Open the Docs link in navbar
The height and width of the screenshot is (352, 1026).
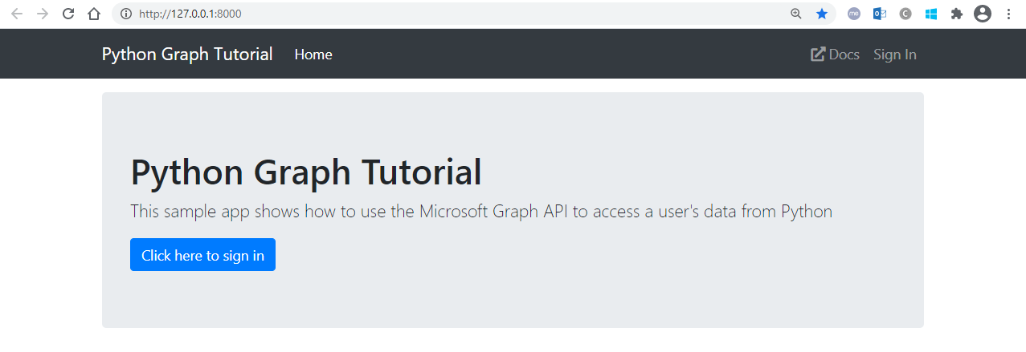pos(836,55)
